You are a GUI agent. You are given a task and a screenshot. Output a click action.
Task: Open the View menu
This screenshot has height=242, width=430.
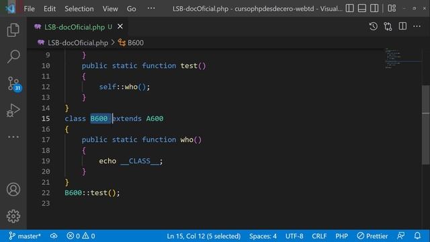coord(110,9)
